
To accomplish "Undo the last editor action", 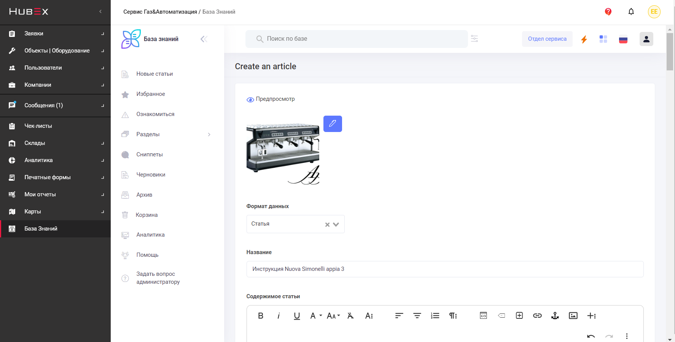I will (591, 336).
